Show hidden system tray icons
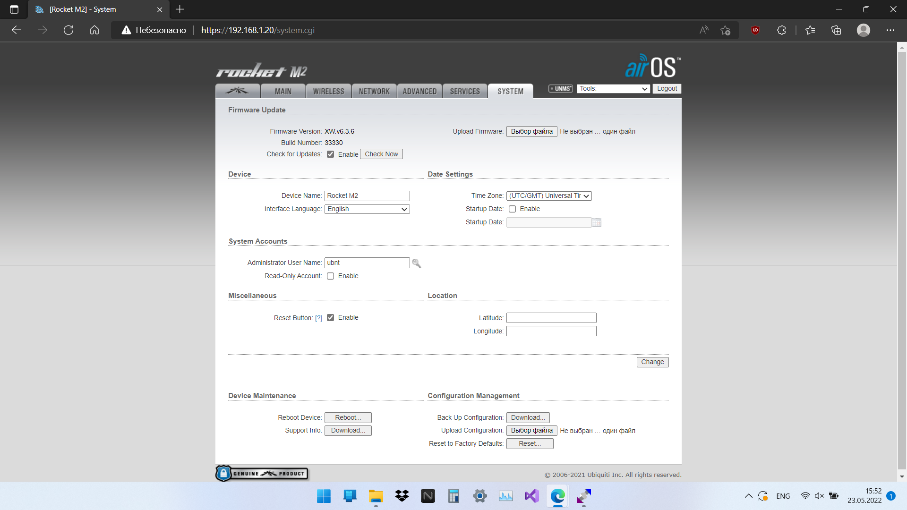This screenshot has width=907, height=510. click(749, 496)
